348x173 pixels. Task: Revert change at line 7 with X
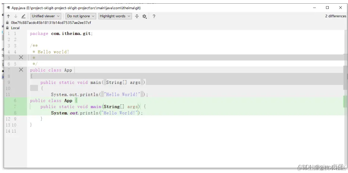(x=21, y=70)
